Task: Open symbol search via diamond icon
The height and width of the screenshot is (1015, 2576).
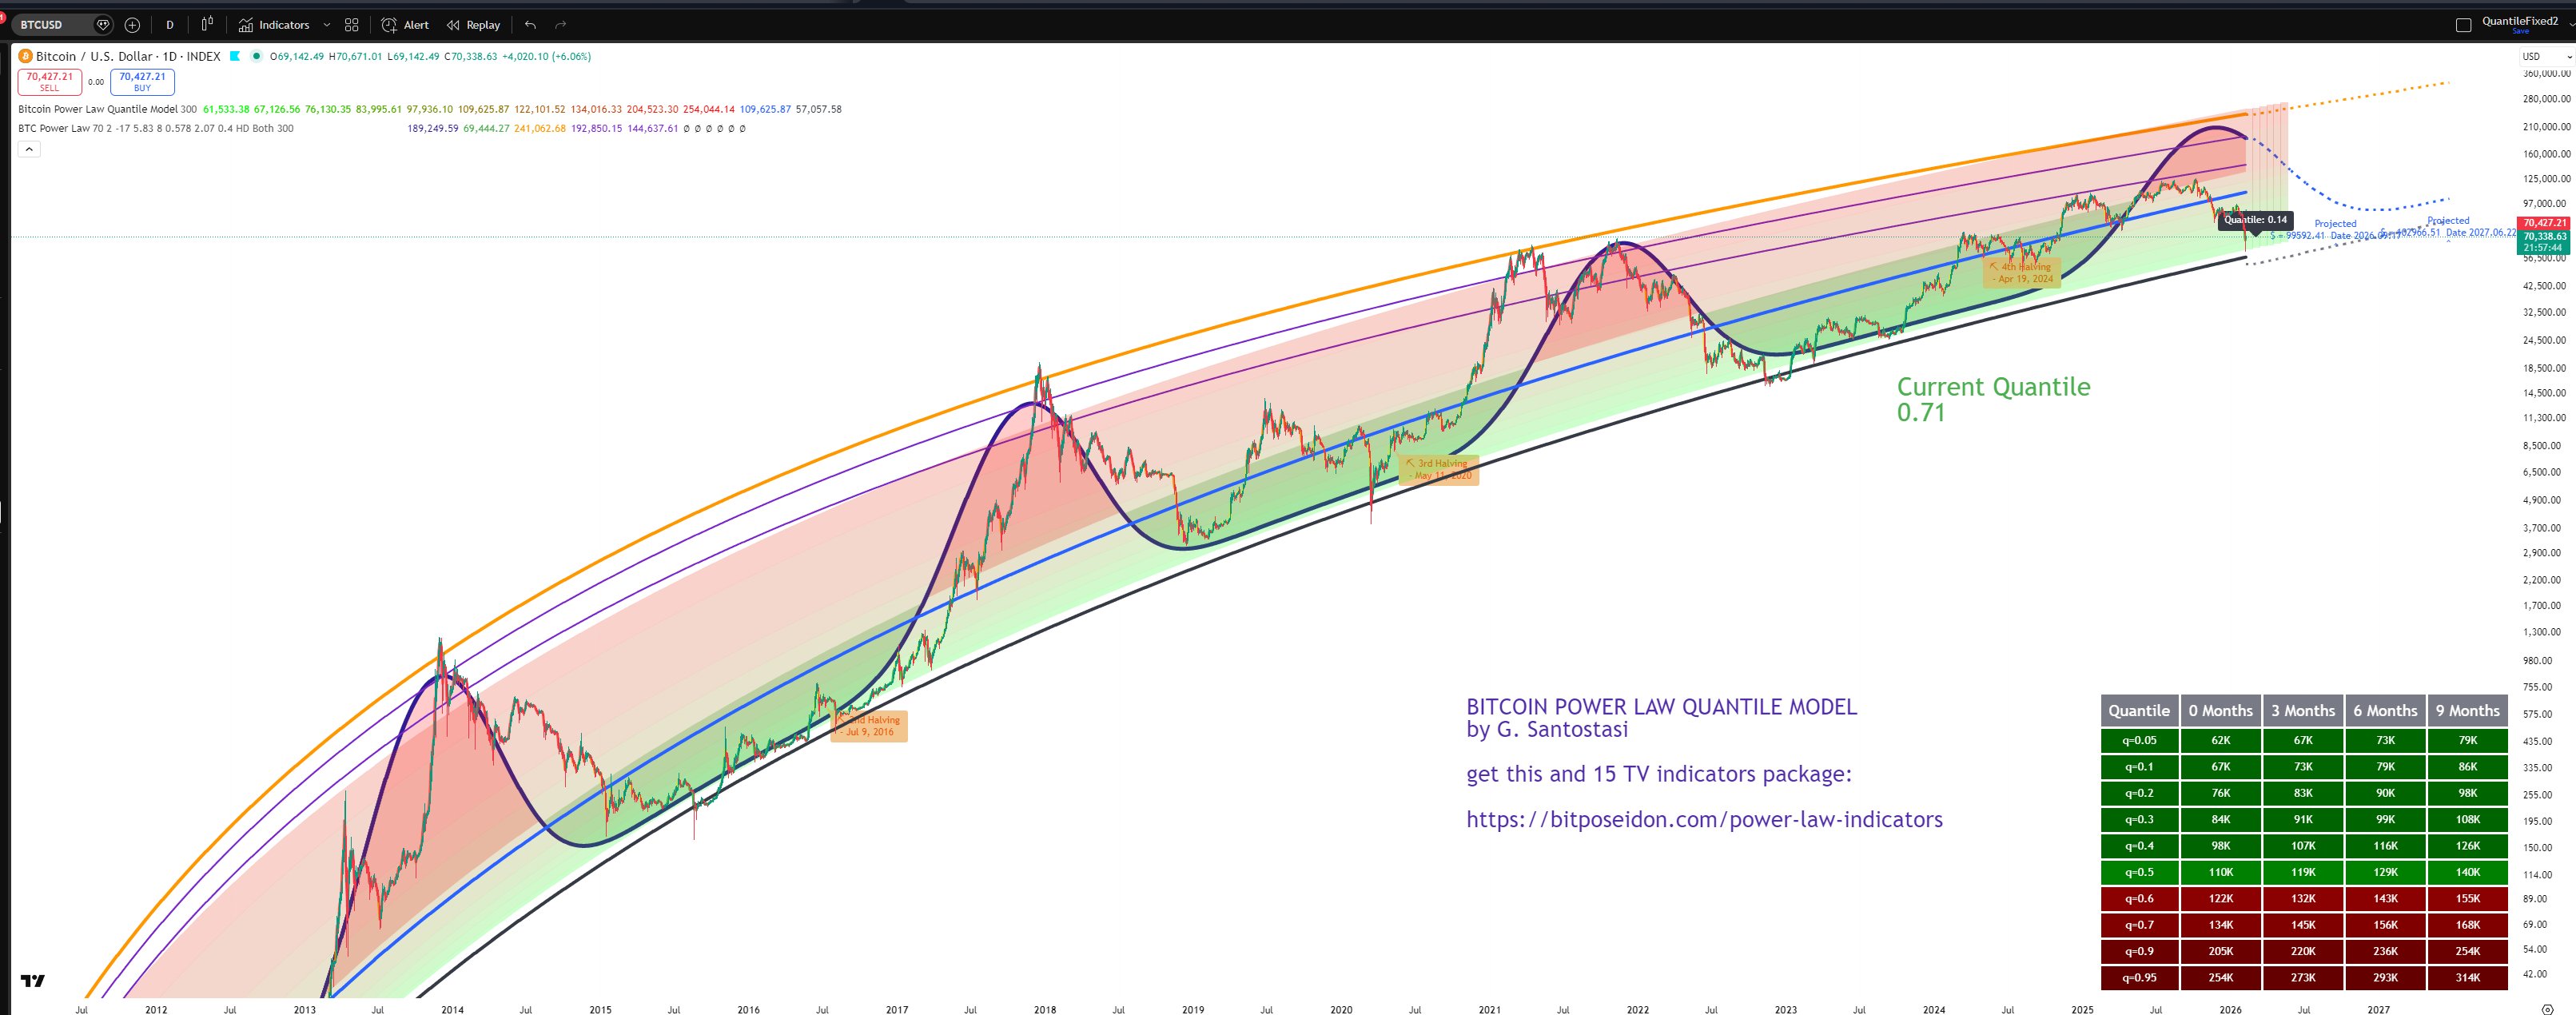Action: (104, 24)
